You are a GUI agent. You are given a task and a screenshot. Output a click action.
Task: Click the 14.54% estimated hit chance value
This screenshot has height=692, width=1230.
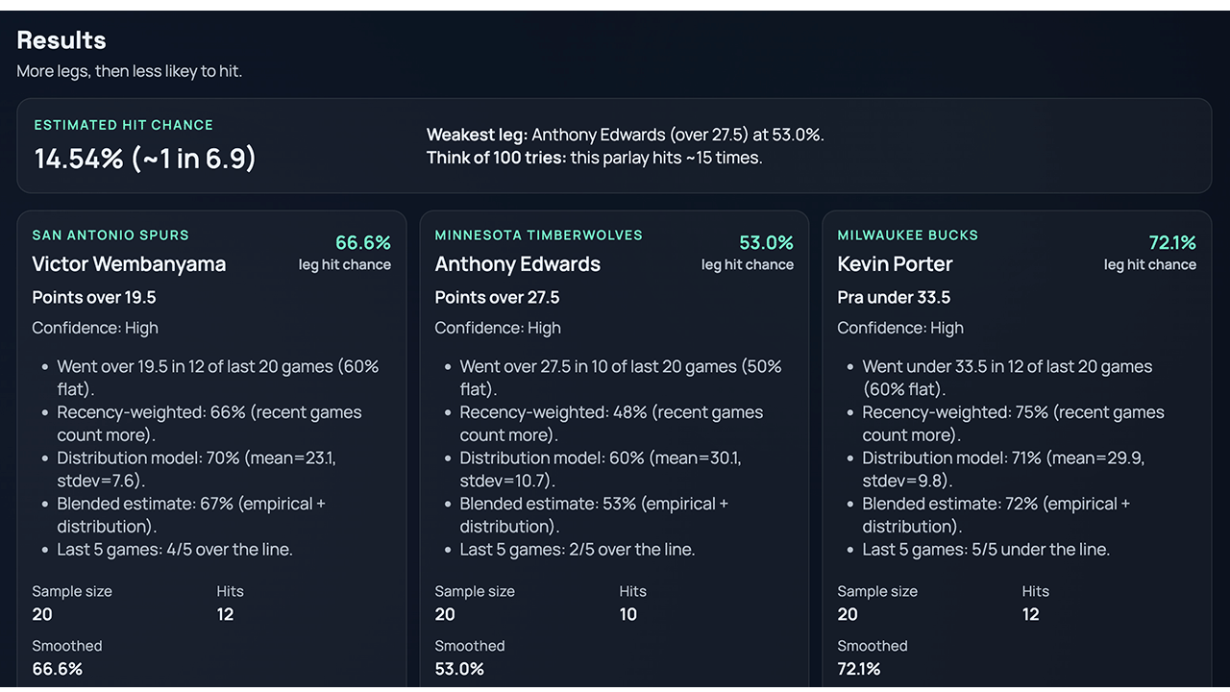145,158
